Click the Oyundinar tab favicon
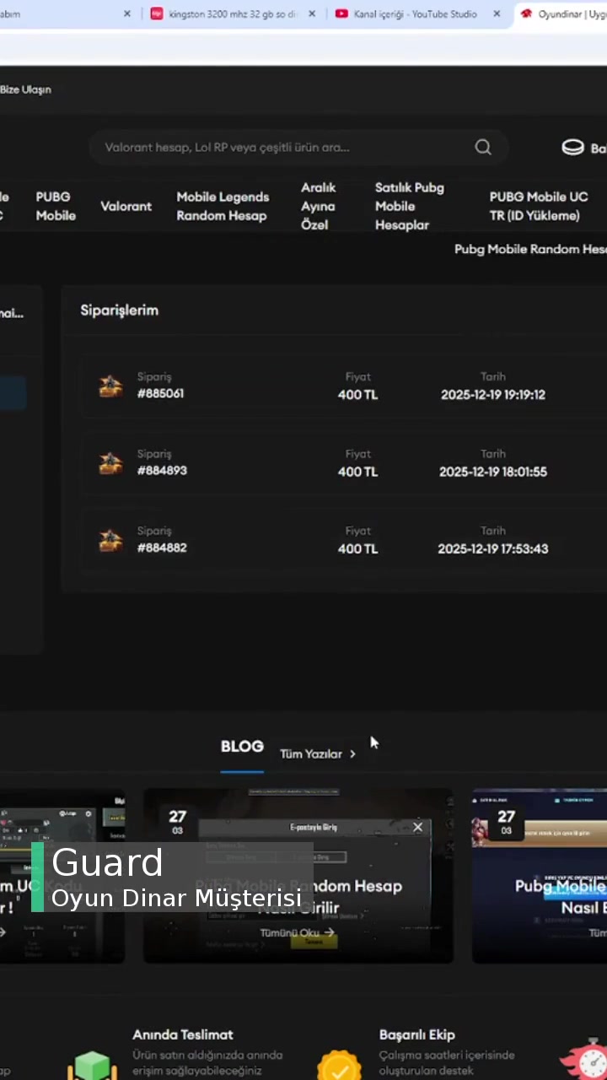The image size is (607, 1080). 527,13
